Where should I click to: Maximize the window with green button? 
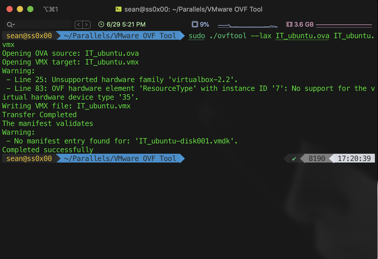(x=30, y=9)
